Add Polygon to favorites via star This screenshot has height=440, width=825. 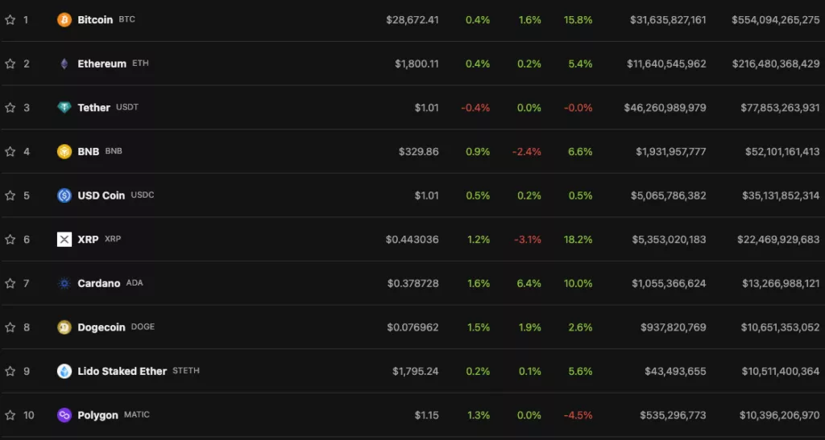(10, 415)
